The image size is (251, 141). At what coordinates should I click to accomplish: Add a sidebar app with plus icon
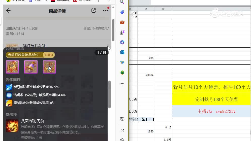click(x=122, y=83)
